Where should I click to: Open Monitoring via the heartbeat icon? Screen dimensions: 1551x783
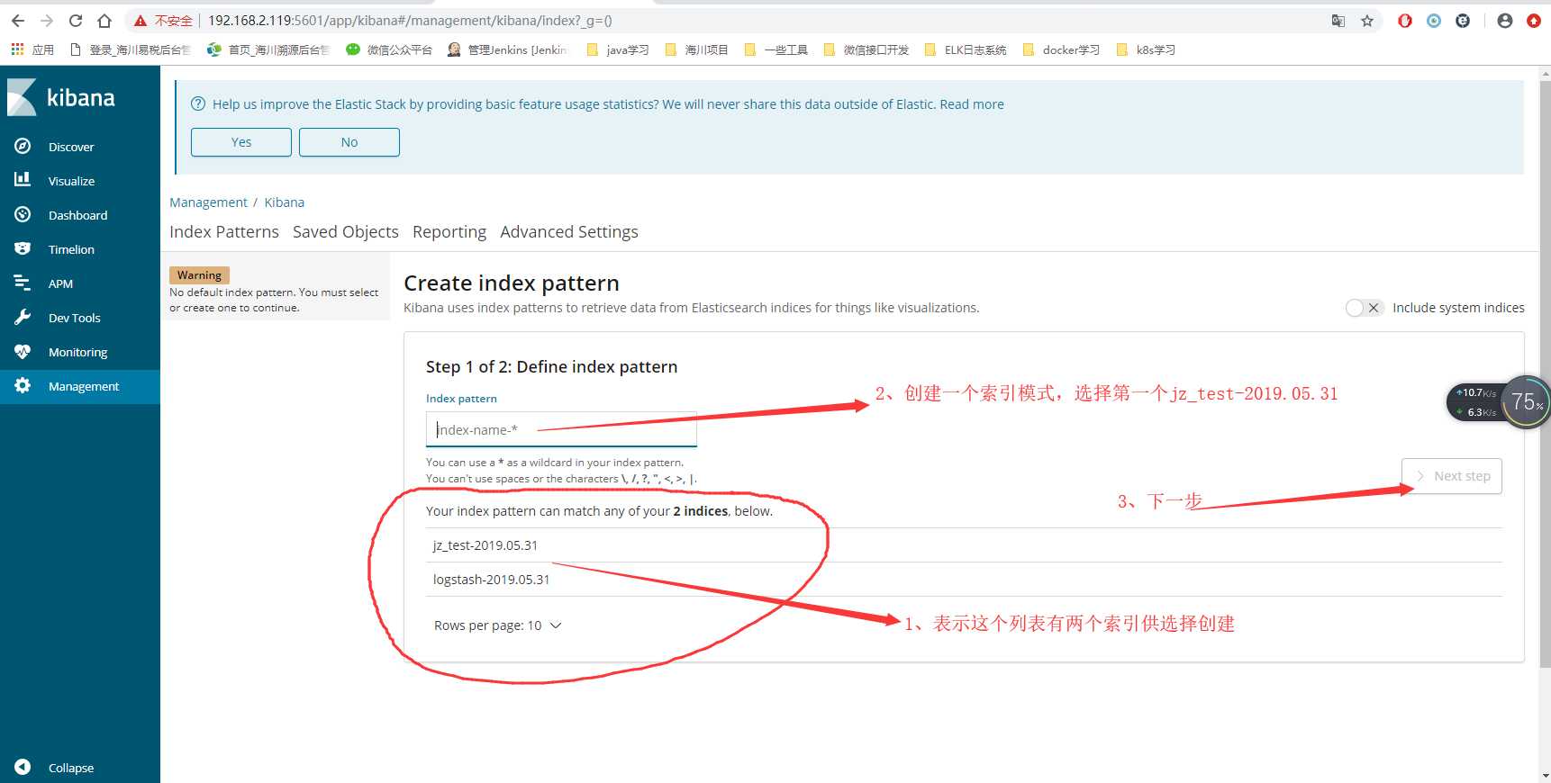coord(23,351)
